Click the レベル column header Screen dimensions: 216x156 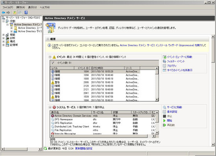(62, 68)
